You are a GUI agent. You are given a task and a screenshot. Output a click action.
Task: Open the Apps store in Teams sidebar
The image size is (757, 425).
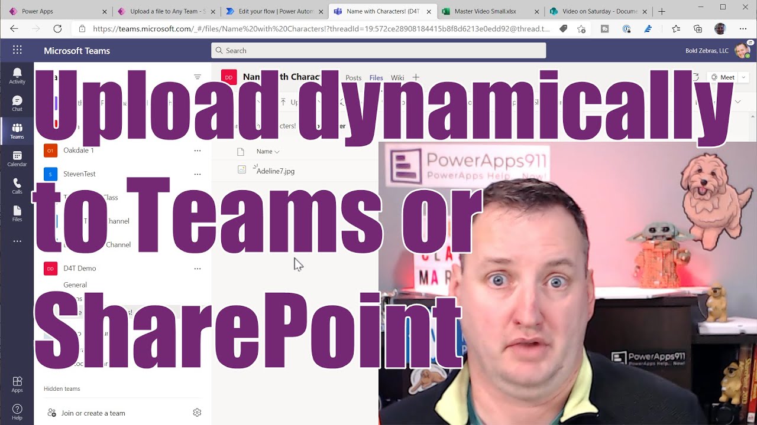click(x=17, y=385)
